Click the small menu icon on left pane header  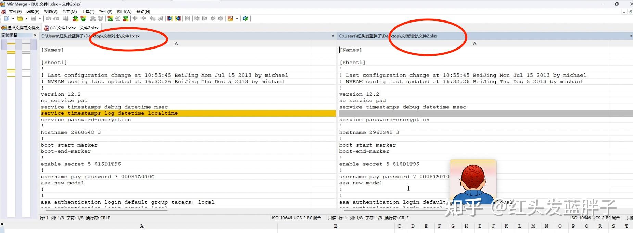tap(333, 36)
